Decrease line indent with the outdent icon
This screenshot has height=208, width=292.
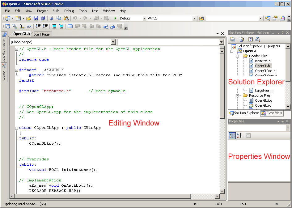[x=38, y=26]
